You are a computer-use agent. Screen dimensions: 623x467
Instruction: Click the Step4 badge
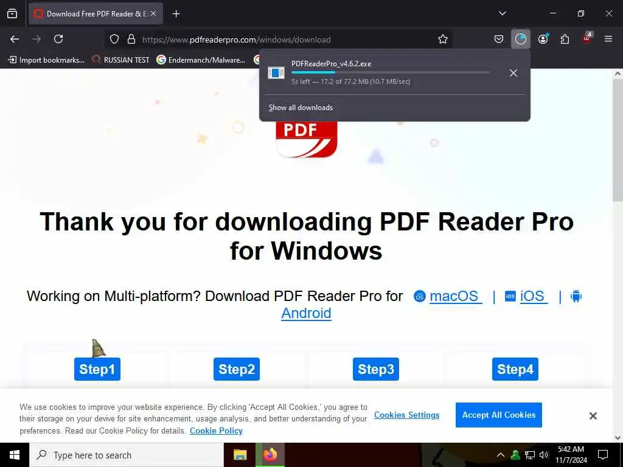(515, 369)
